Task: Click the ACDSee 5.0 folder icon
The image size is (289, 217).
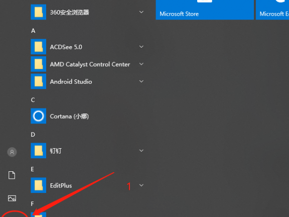Action: [x=38, y=47]
